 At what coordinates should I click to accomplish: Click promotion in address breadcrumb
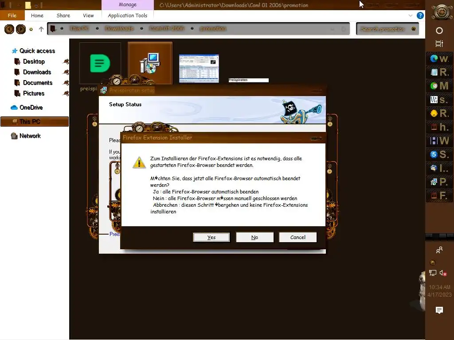coord(213,28)
